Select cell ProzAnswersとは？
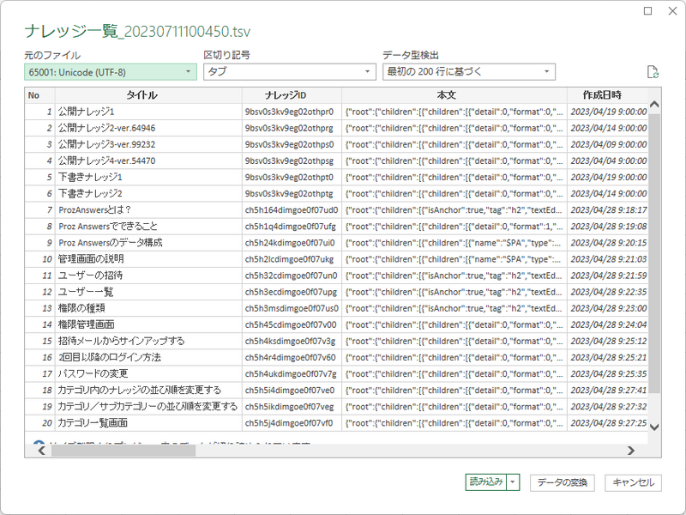 (148, 210)
